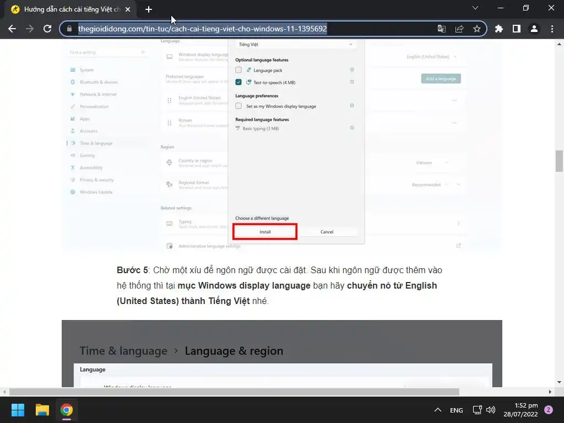564x423 pixels.
Task: Bookmark this tab with star
Action: click(477, 29)
